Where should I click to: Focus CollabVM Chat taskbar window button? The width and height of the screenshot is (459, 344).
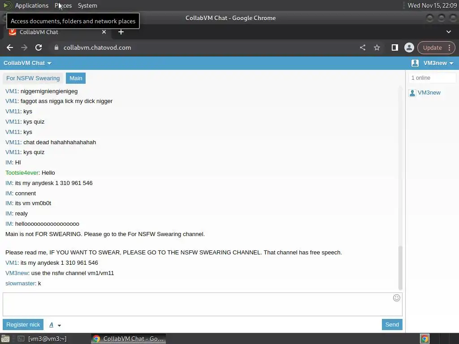[x=128, y=339]
